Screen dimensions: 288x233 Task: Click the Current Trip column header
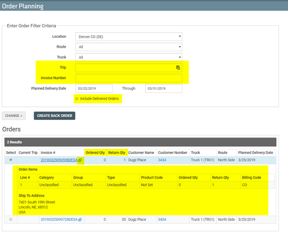click(28, 152)
